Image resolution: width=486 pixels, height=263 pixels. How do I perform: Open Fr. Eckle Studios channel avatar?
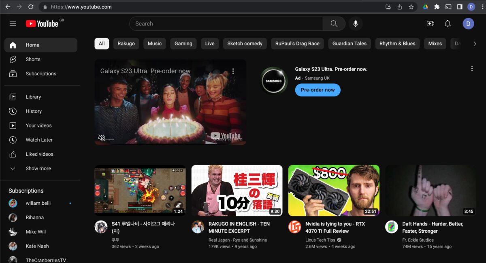(x=391, y=227)
